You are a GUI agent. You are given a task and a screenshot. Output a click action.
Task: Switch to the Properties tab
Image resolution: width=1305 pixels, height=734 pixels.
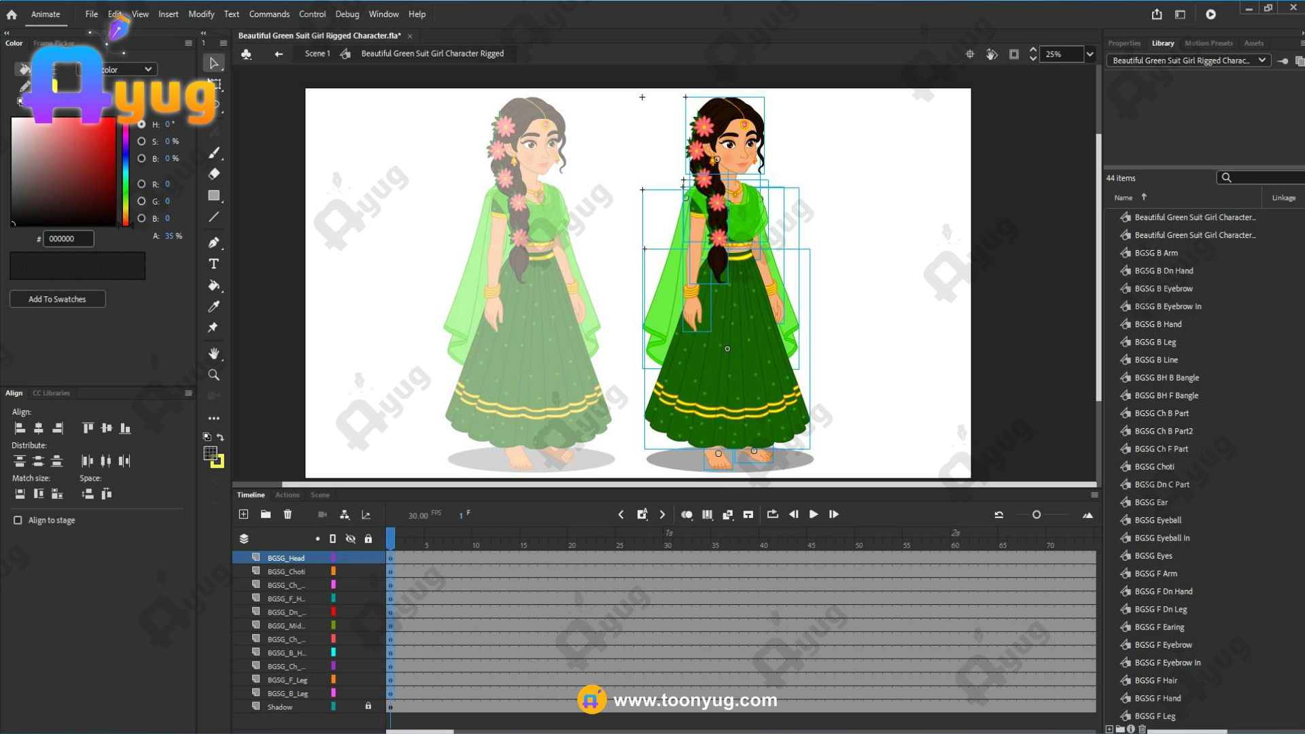pos(1124,43)
